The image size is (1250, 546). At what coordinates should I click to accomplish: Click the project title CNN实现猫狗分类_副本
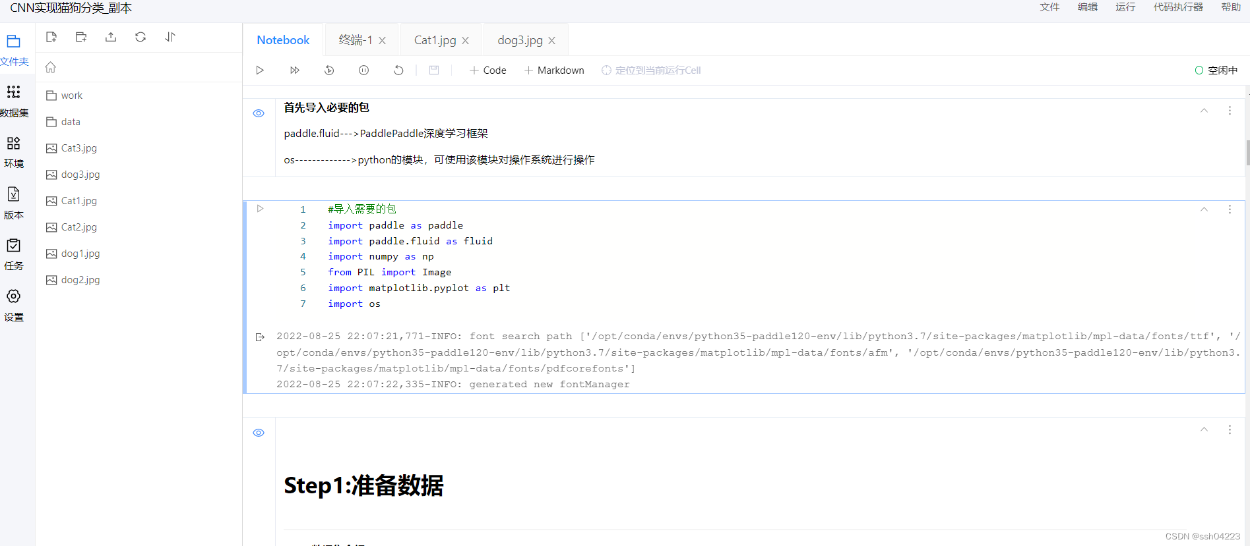[71, 8]
